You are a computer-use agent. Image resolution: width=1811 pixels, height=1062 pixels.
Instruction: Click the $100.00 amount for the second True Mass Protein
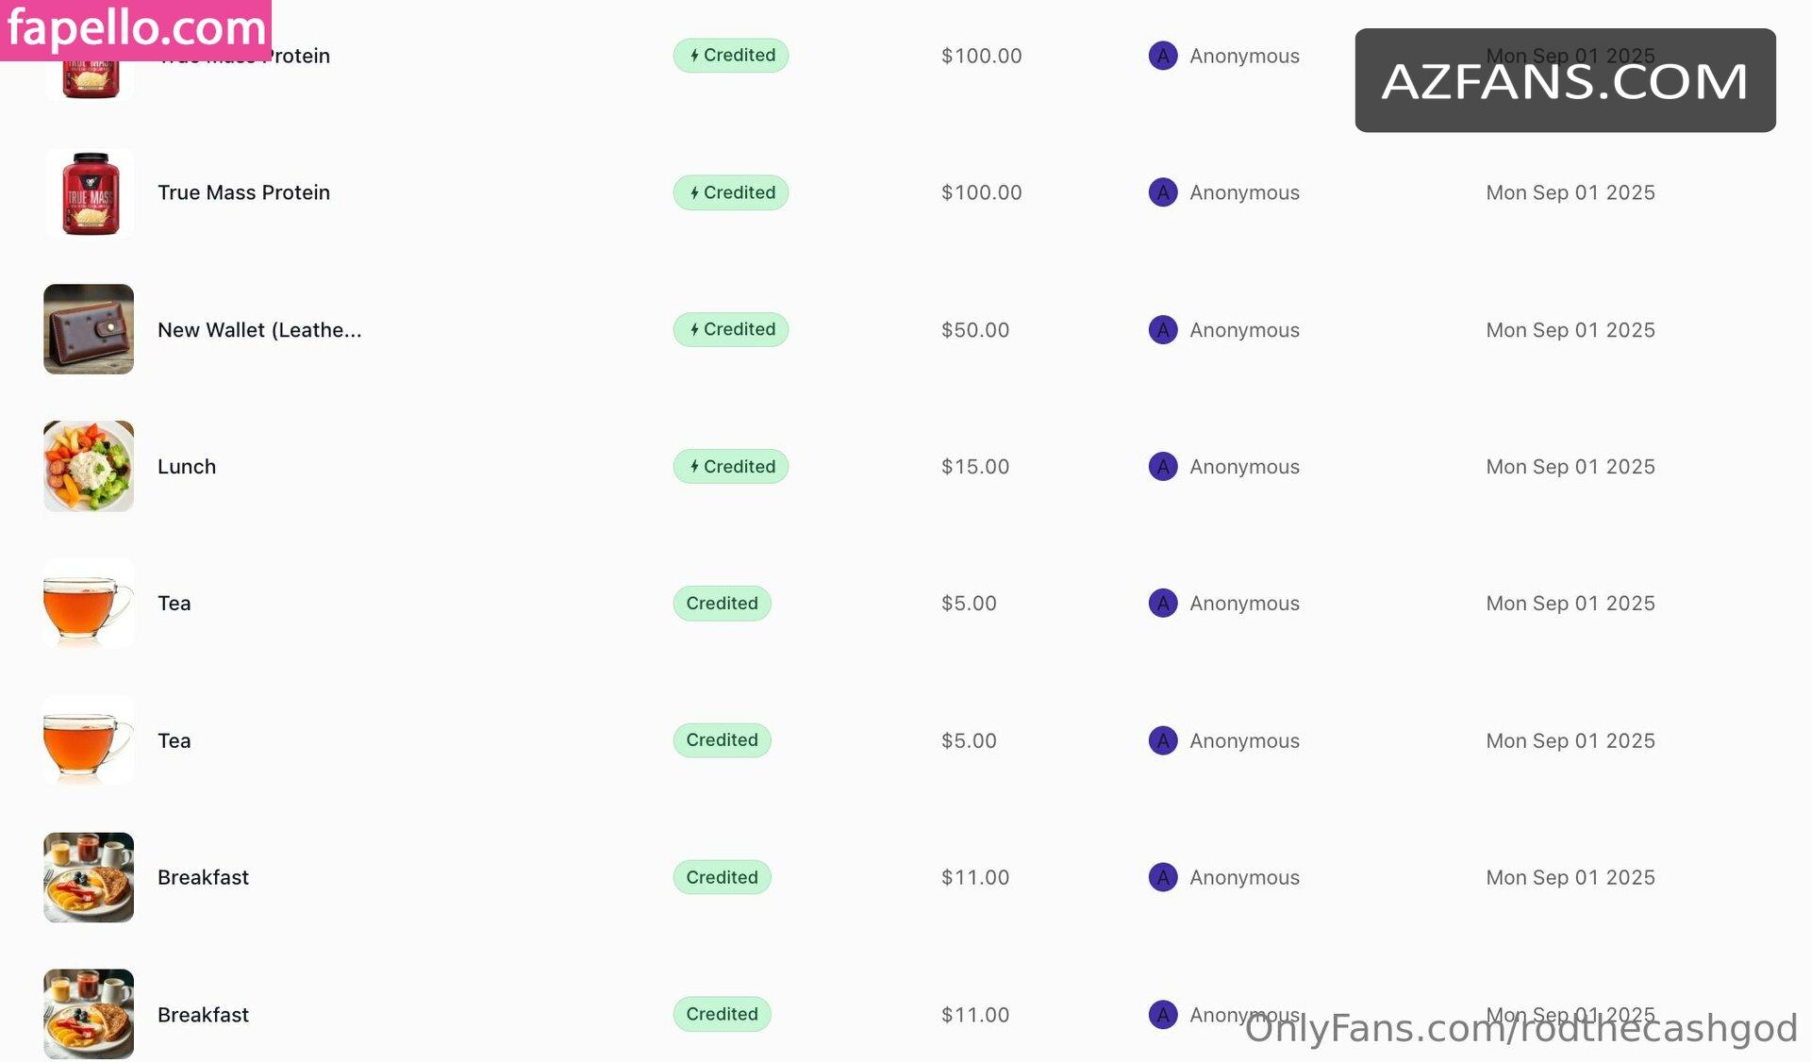click(981, 192)
